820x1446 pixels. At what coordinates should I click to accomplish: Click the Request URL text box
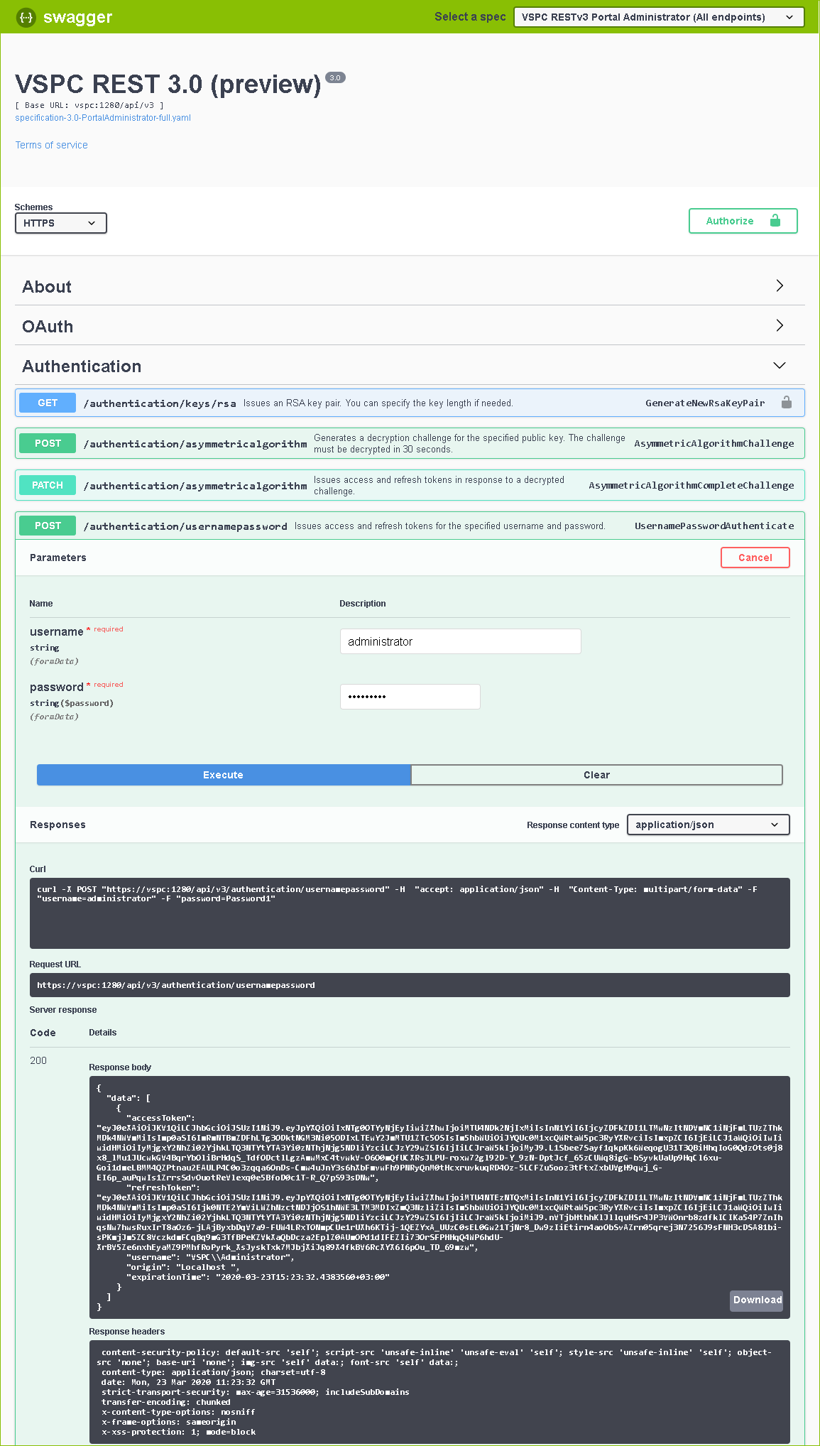410,985
